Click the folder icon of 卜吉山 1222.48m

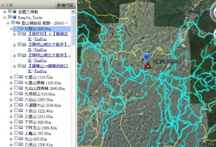(21, 110)
